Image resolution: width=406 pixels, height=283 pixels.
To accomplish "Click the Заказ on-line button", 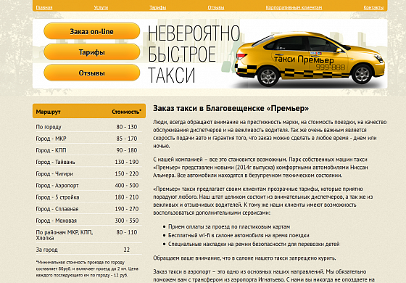I will pos(91,31).
